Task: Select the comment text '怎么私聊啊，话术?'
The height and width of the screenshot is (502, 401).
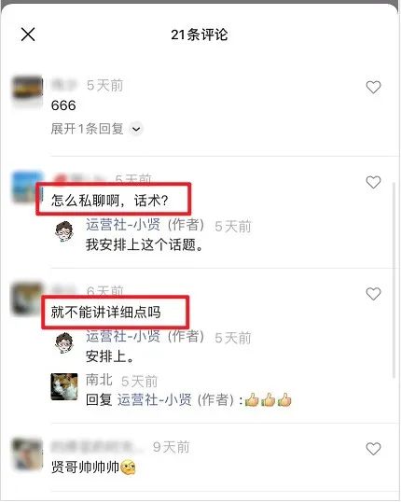Action: [109, 201]
